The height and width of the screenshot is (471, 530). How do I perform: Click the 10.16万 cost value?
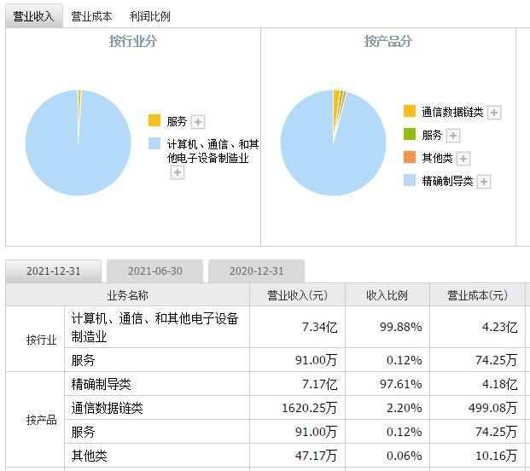pyautogui.click(x=496, y=456)
